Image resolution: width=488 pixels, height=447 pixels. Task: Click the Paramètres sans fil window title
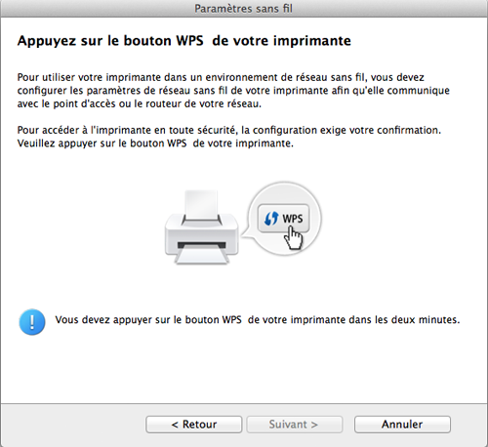244,9
